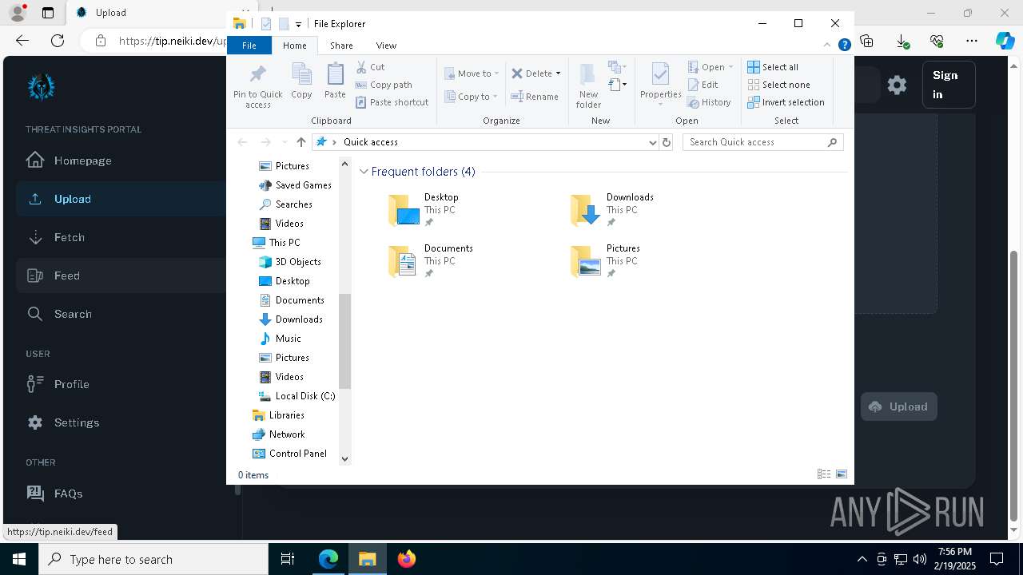Viewport: 1023px width, 575px height.
Task: Click Copy path in ribbon
Action: tap(384, 85)
